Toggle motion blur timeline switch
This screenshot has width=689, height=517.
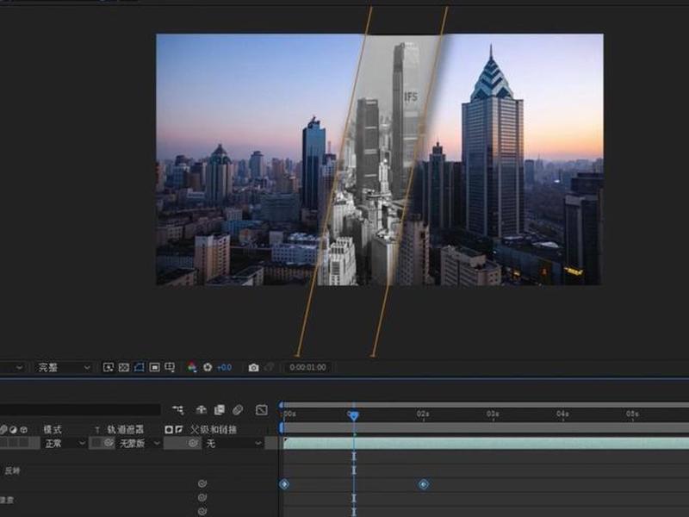point(238,410)
